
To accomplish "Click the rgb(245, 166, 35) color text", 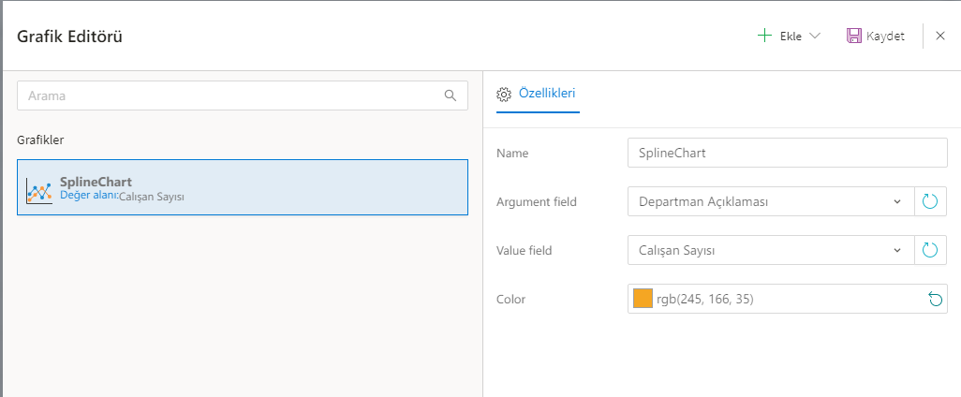I will 704,299.
